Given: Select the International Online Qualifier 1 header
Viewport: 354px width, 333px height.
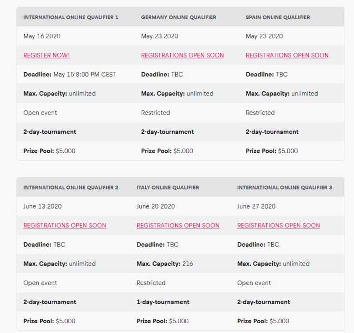Looking at the screenshot, I should (x=71, y=17).
